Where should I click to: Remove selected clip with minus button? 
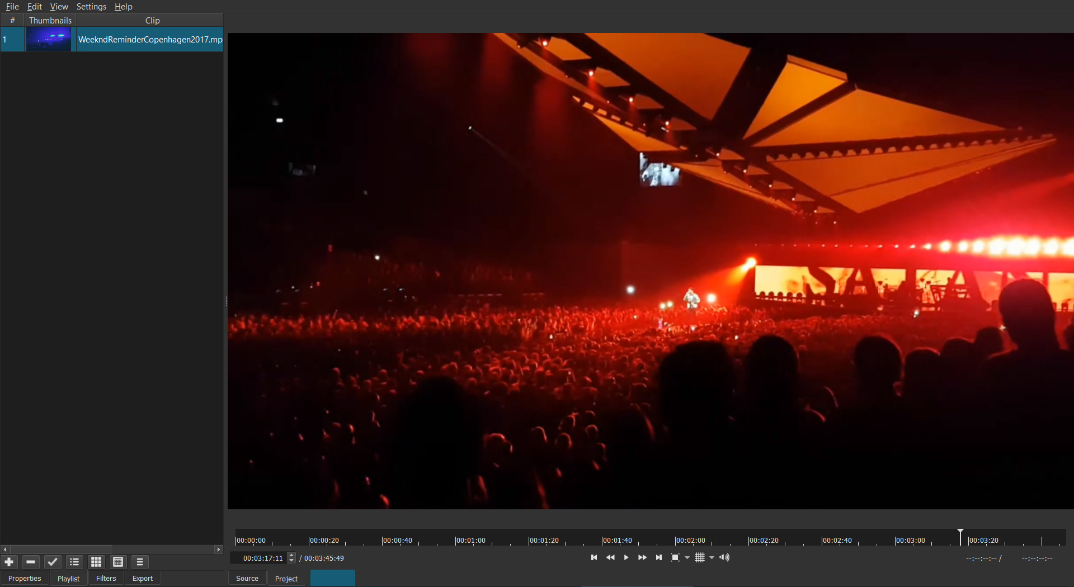[31, 562]
